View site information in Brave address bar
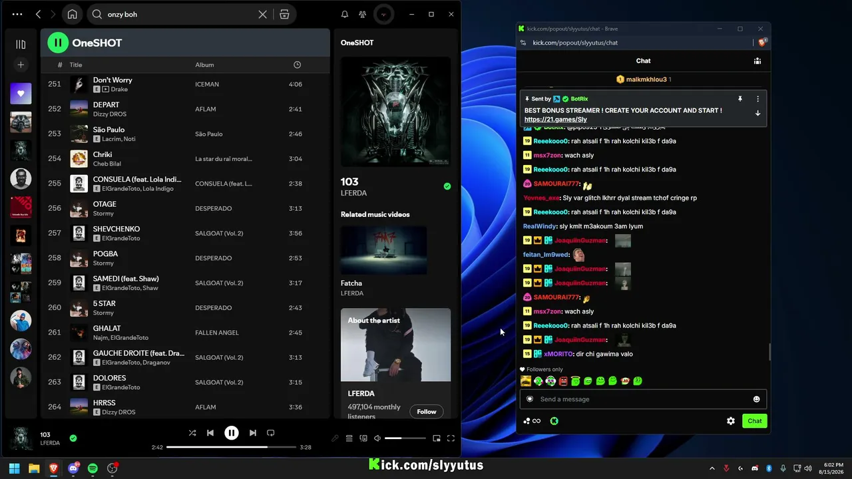852x479 pixels. point(523,43)
